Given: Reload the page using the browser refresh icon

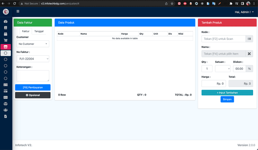Looking at the screenshot, I should click(15, 4).
